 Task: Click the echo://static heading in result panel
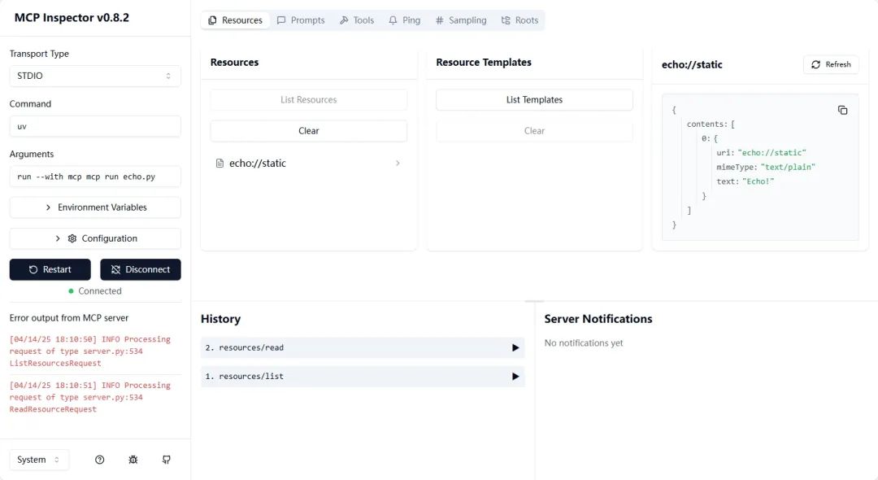(x=692, y=64)
